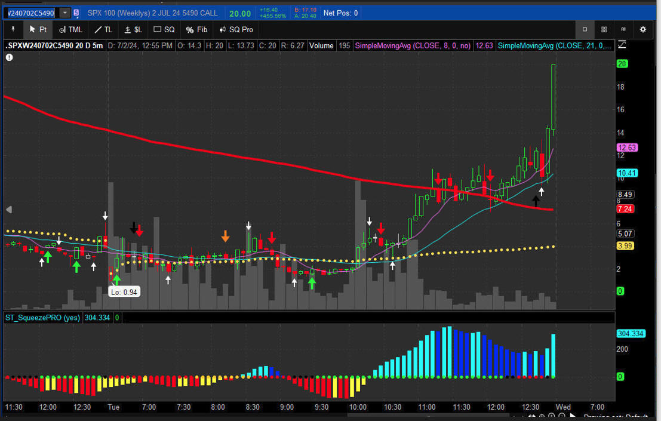This screenshot has height=421, width=661.
Task: Click the pin drawing tool icon
Action: 13,29
